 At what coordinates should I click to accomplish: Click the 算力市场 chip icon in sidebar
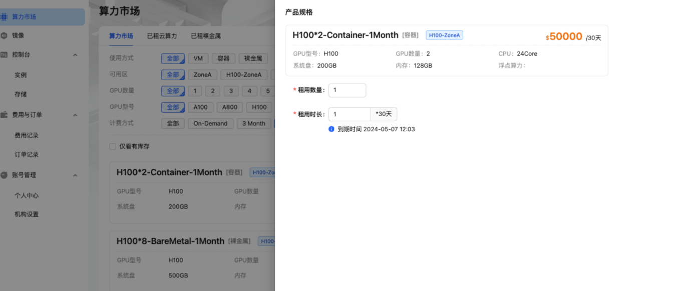pos(4,17)
